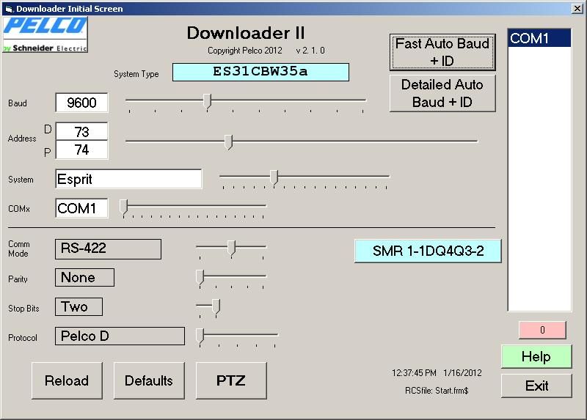Click the Baud field showing 9600
587x420 pixels.
81,103
